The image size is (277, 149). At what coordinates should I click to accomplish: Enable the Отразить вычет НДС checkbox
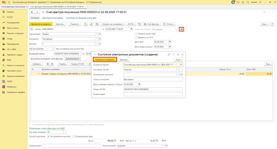pyautogui.click(x=136, y=34)
